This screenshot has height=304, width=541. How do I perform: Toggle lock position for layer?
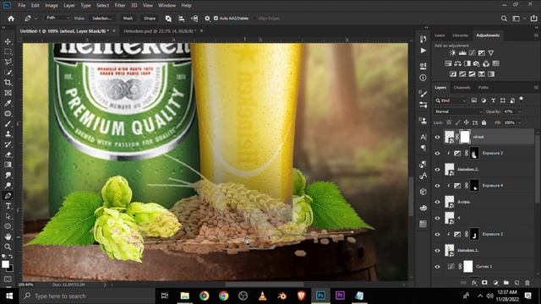pyautogui.click(x=466, y=122)
